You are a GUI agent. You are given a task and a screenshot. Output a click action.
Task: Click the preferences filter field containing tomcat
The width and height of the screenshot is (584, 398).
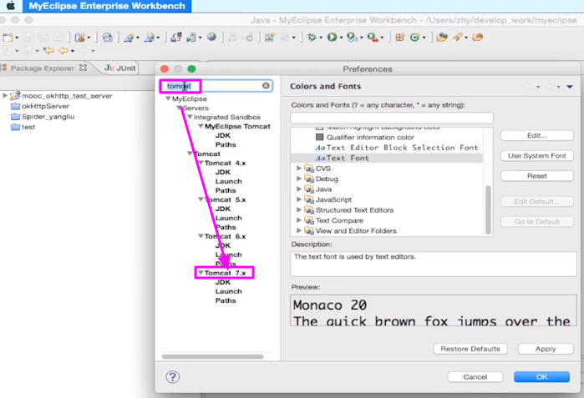216,86
